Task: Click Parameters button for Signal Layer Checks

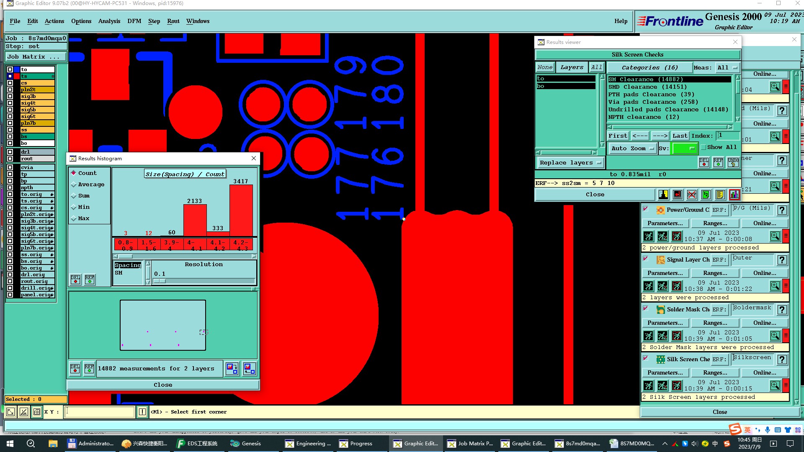Action: [665, 273]
